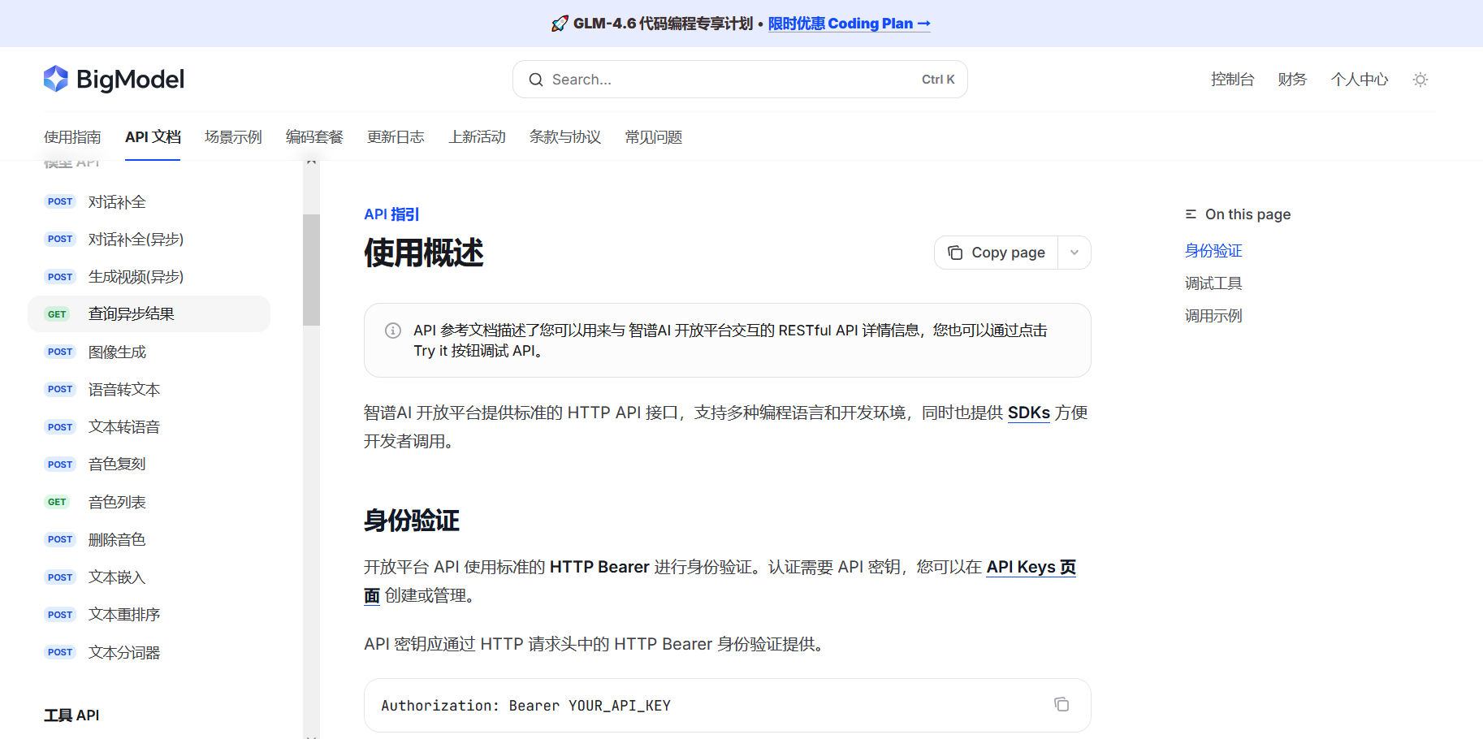The height and width of the screenshot is (739, 1483).
Task: Click the search magnifier icon
Action: coord(536,80)
